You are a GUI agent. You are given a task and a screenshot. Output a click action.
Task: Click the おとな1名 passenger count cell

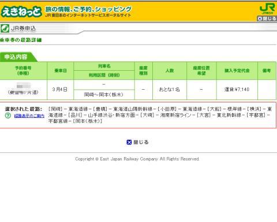click(x=170, y=90)
